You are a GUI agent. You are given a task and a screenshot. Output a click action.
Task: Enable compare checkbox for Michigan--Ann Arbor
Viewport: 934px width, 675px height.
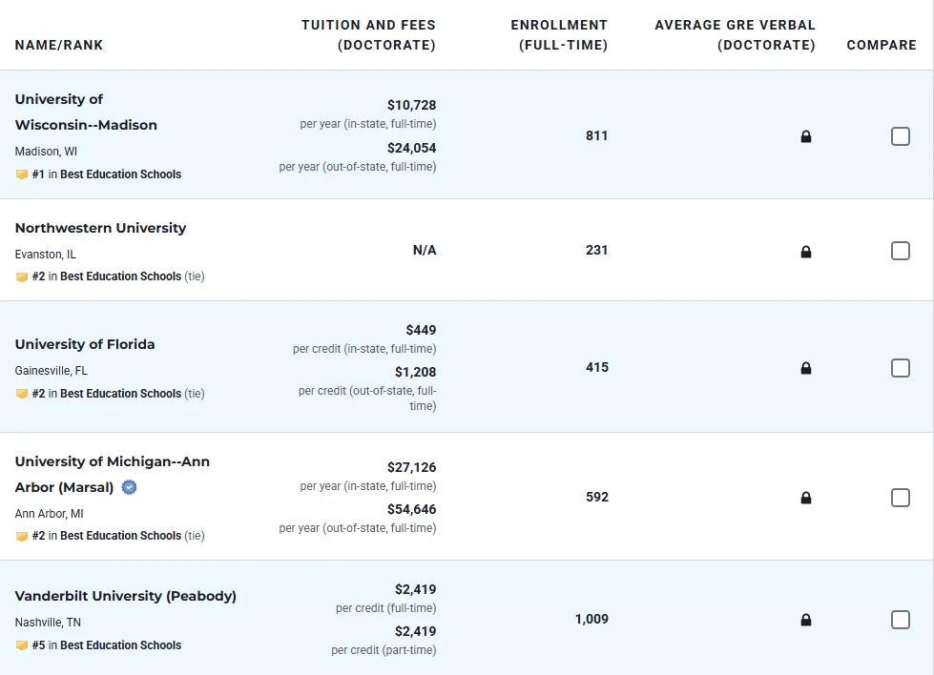coord(900,498)
